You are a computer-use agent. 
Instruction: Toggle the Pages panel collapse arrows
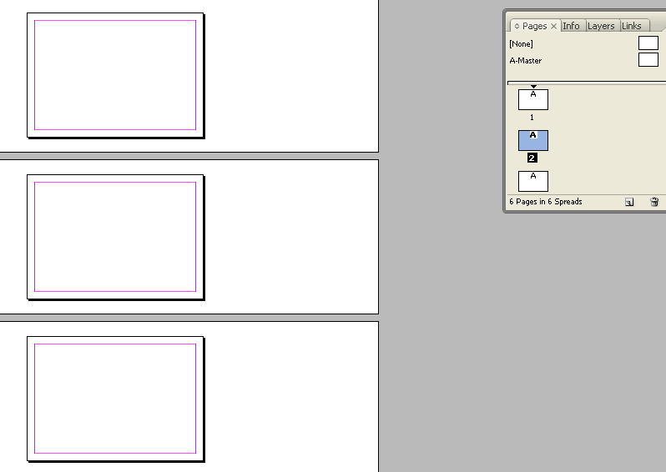tap(517, 27)
